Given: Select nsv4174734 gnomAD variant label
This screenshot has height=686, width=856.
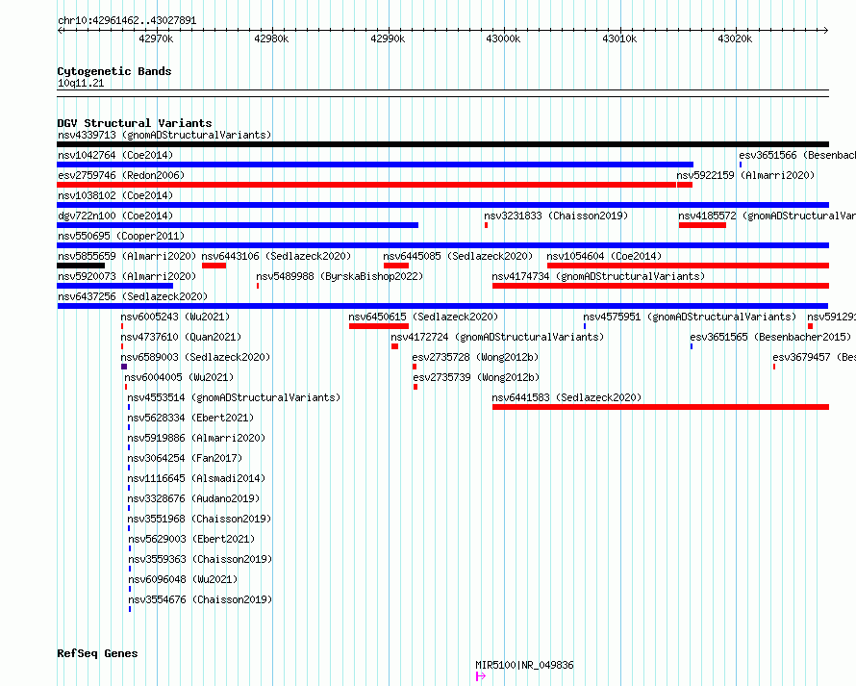Looking at the screenshot, I should pos(598,276).
